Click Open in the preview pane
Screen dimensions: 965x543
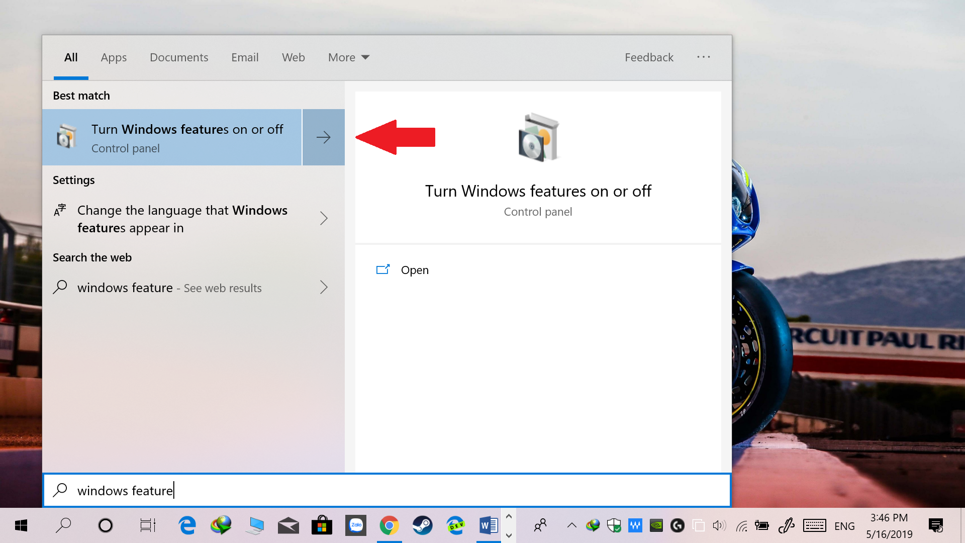415,270
